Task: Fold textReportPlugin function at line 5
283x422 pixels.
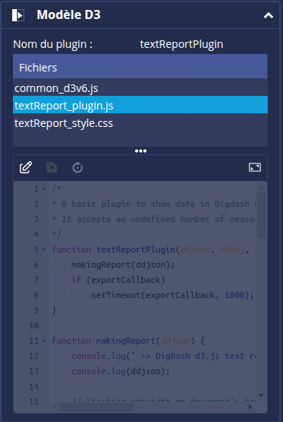Action: [43, 249]
